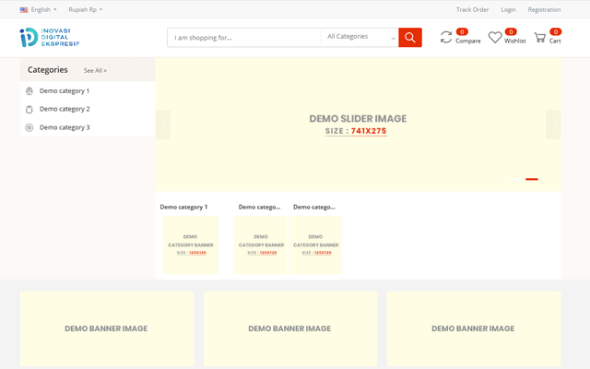Viewport: 590px width, 369px height.
Task: Click the Demo category 1 sidebar icon
Action: point(29,91)
